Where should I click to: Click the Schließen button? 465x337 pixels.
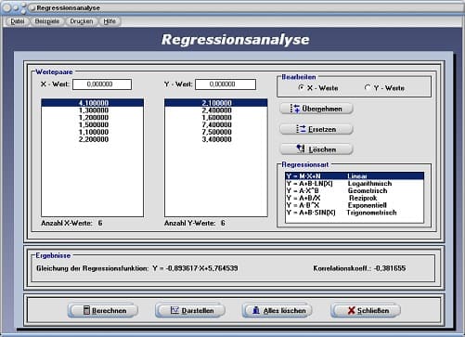click(366, 310)
